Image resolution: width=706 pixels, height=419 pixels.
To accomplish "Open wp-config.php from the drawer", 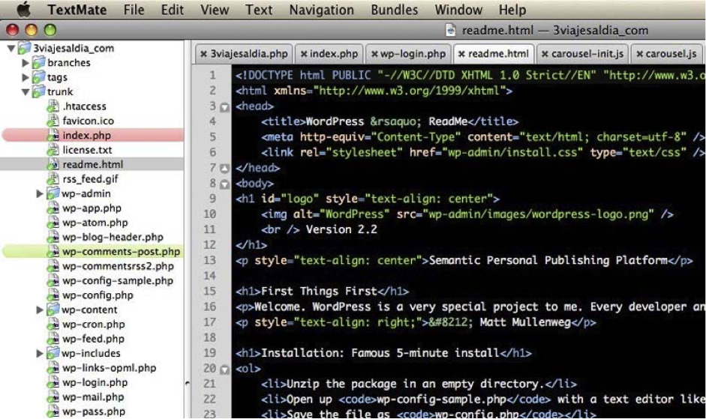I will pyautogui.click(x=98, y=295).
